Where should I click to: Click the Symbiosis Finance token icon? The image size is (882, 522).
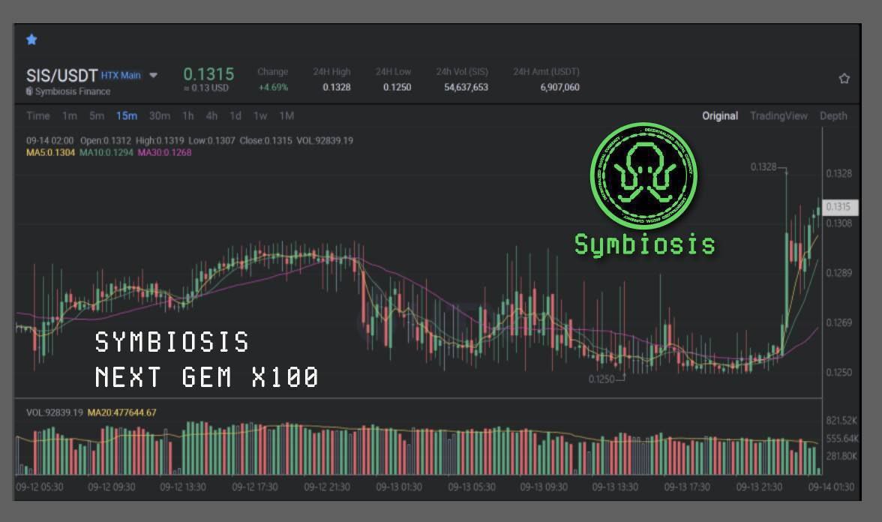(29, 91)
